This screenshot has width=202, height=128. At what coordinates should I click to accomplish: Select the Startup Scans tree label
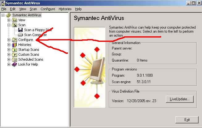tap(28, 50)
